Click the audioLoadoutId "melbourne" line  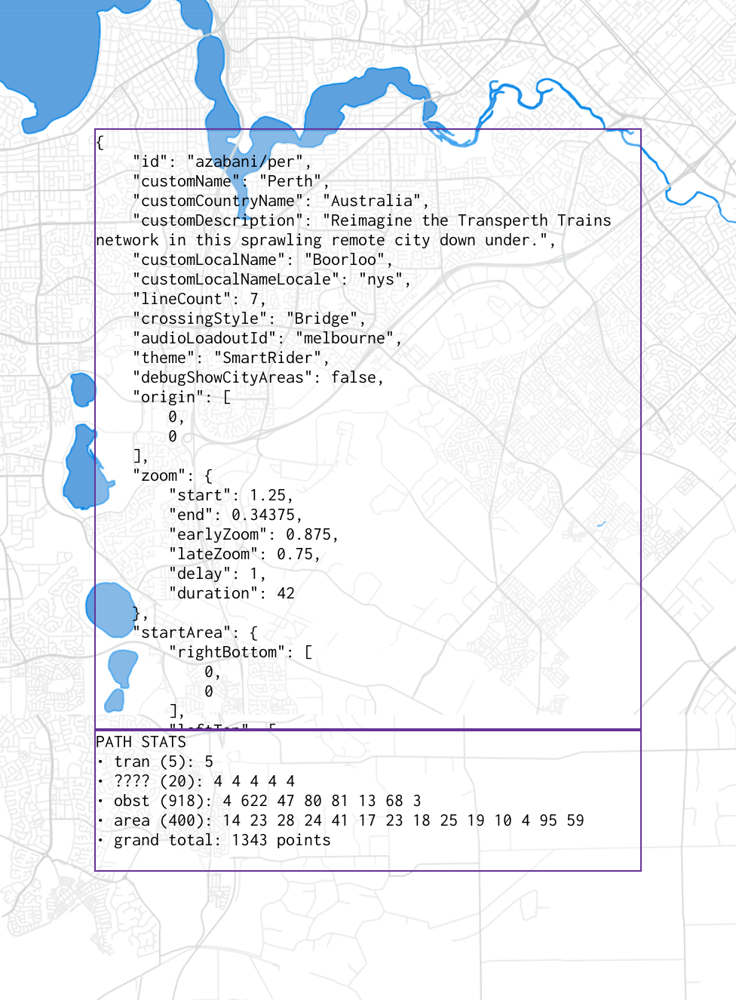[x=267, y=338]
